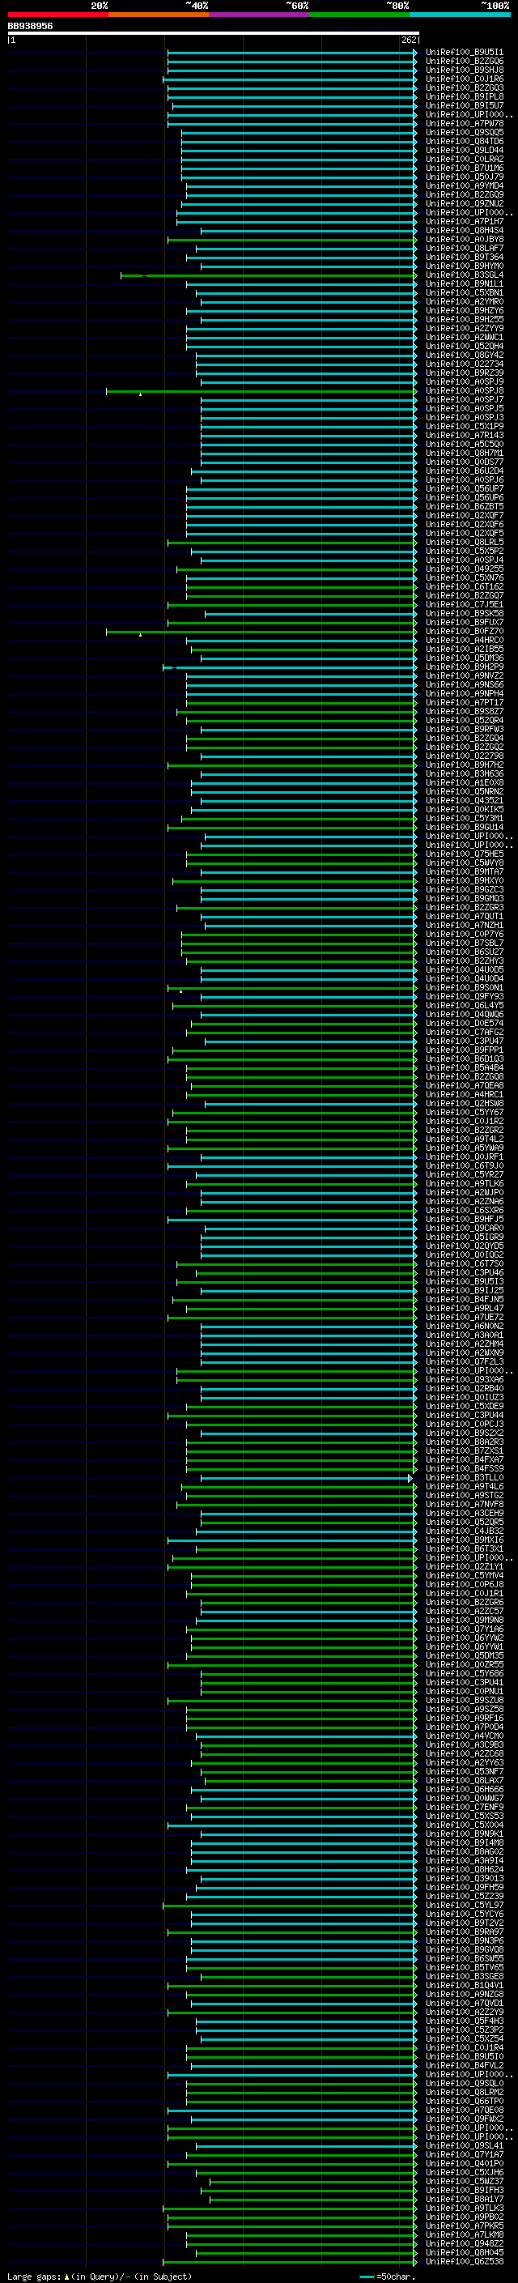Select the UniRef100_Q0JRF1 label

(465, 1156)
